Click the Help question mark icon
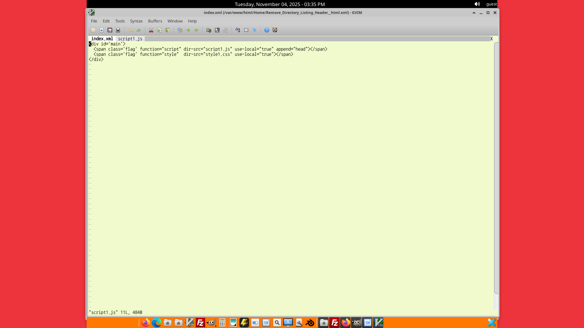584x328 pixels. pyautogui.click(x=267, y=30)
